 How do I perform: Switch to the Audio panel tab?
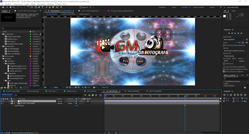pyautogui.click(x=234, y=11)
